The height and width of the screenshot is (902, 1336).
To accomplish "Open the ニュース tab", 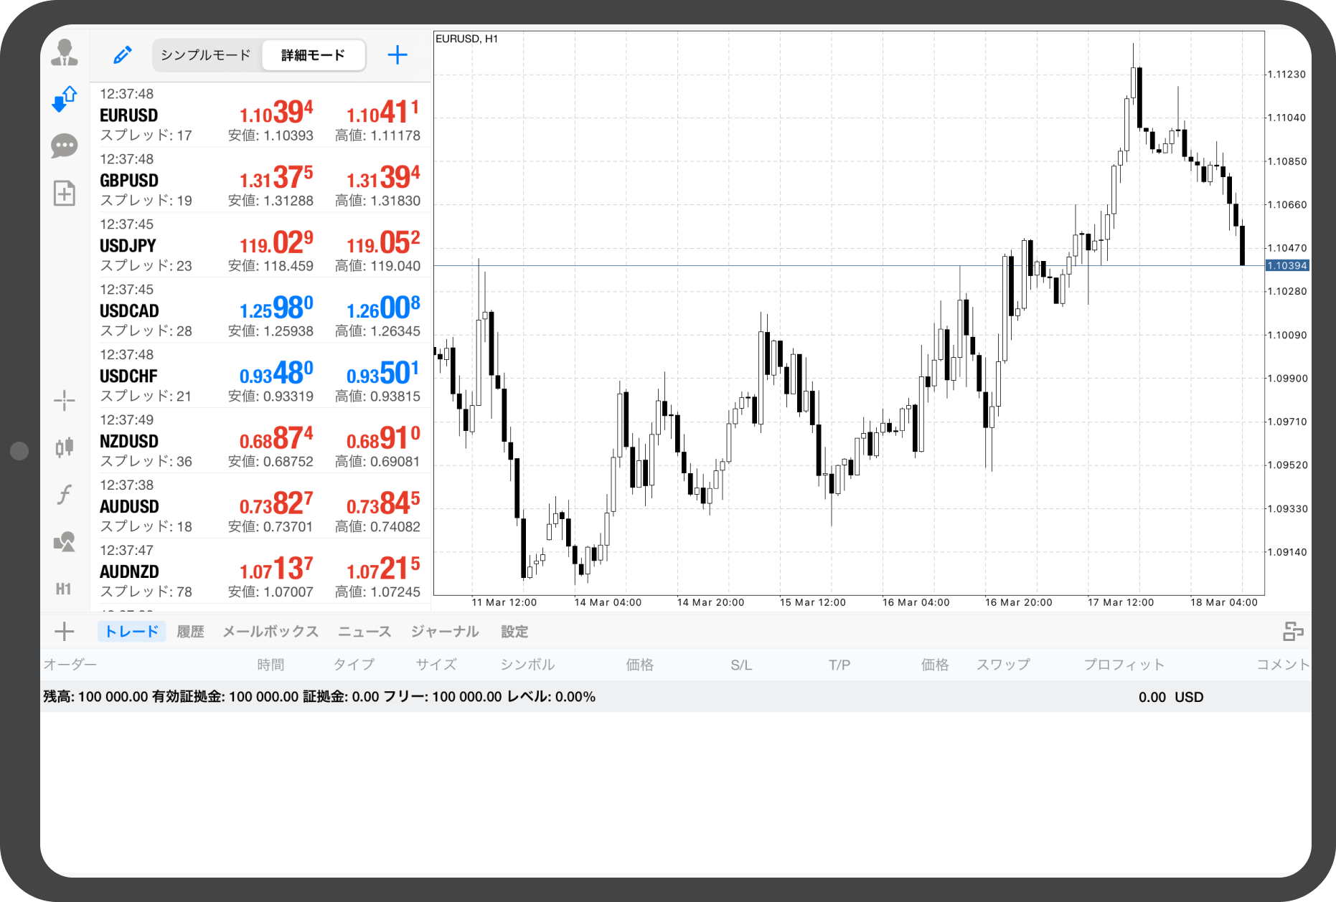I will click(364, 632).
